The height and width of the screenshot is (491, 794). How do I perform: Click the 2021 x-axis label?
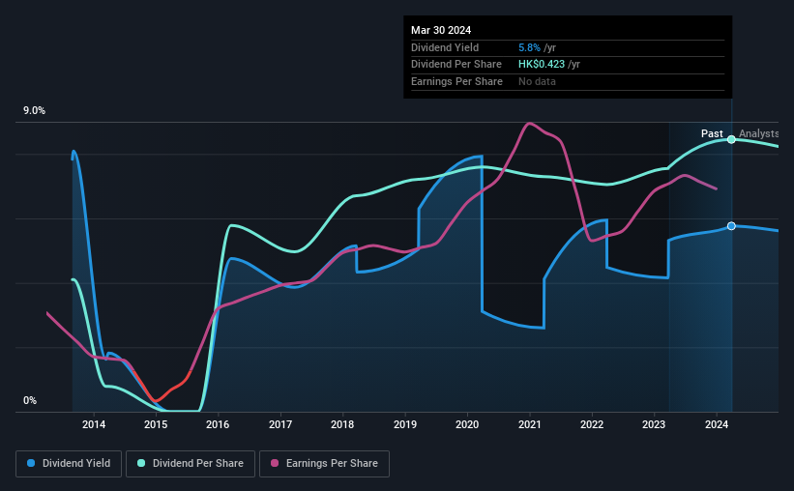(x=530, y=424)
